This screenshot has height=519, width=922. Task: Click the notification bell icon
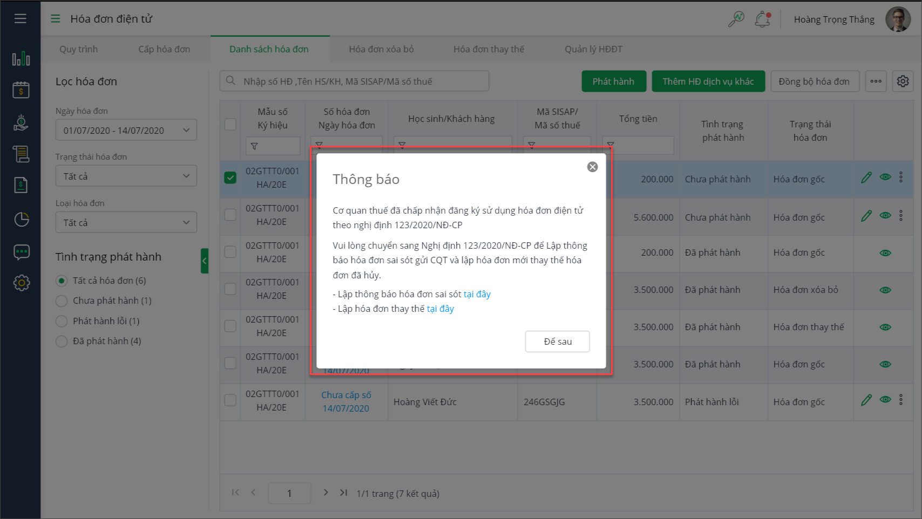point(762,19)
